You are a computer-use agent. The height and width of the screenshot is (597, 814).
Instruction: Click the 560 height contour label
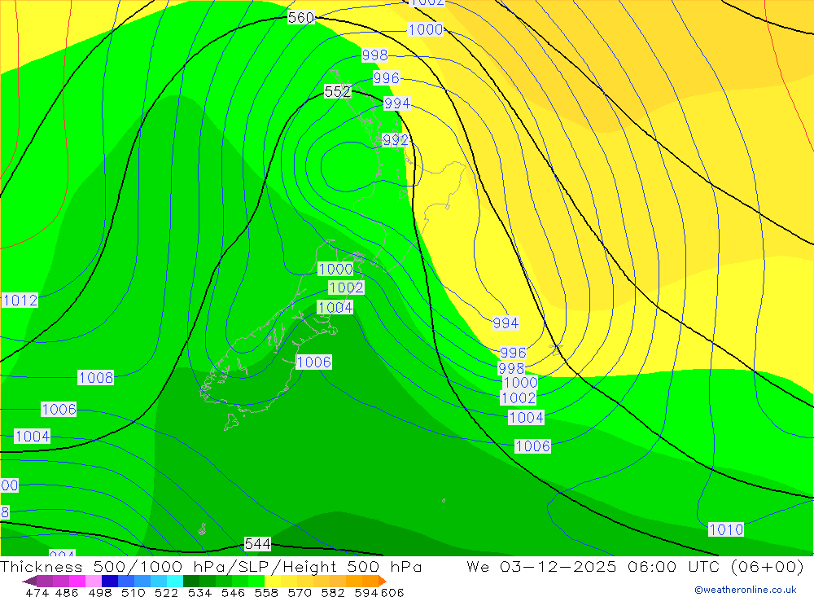pyautogui.click(x=301, y=18)
